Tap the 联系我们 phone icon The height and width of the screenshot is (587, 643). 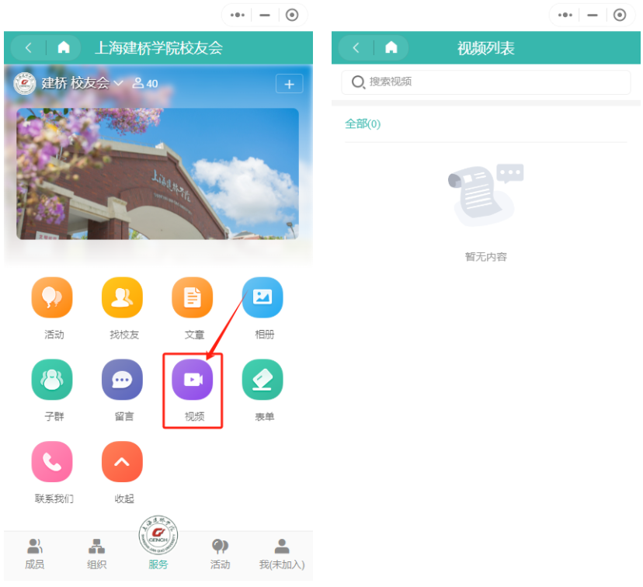click(52, 461)
